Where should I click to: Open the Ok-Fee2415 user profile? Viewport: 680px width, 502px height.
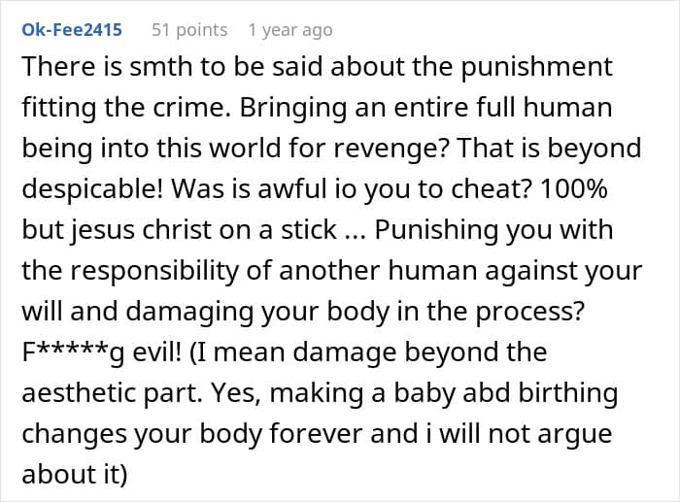point(72,30)
